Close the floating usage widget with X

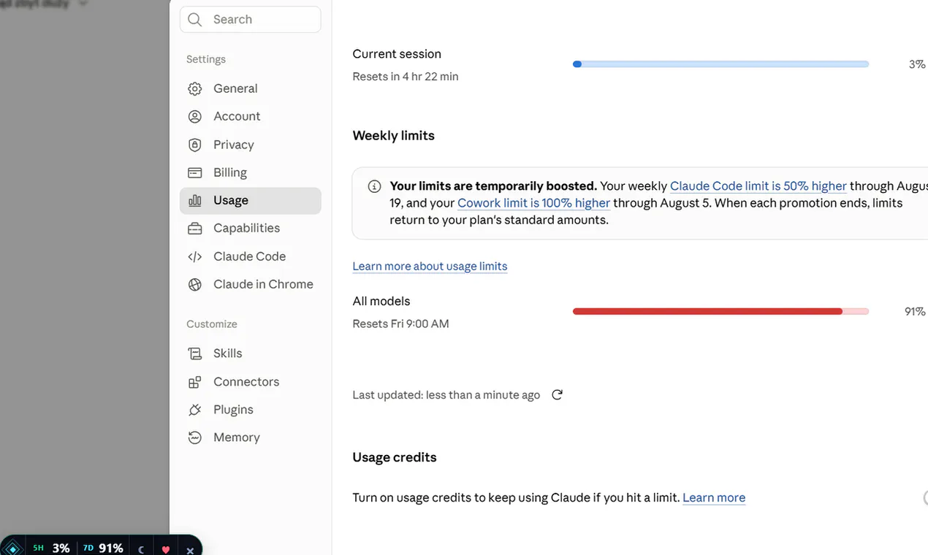click(x=190, y=550)
